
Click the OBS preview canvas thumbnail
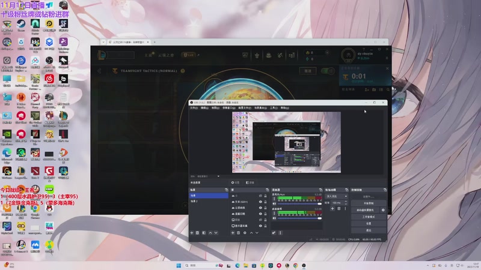pos(286,142)
